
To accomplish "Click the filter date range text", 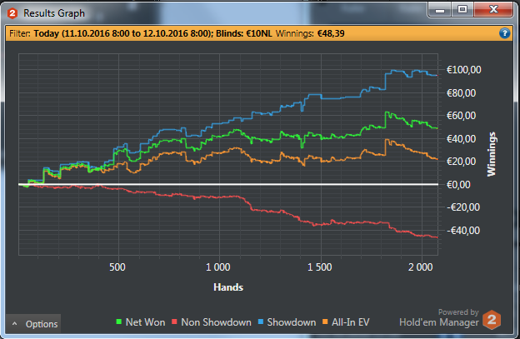I will 123,33.
